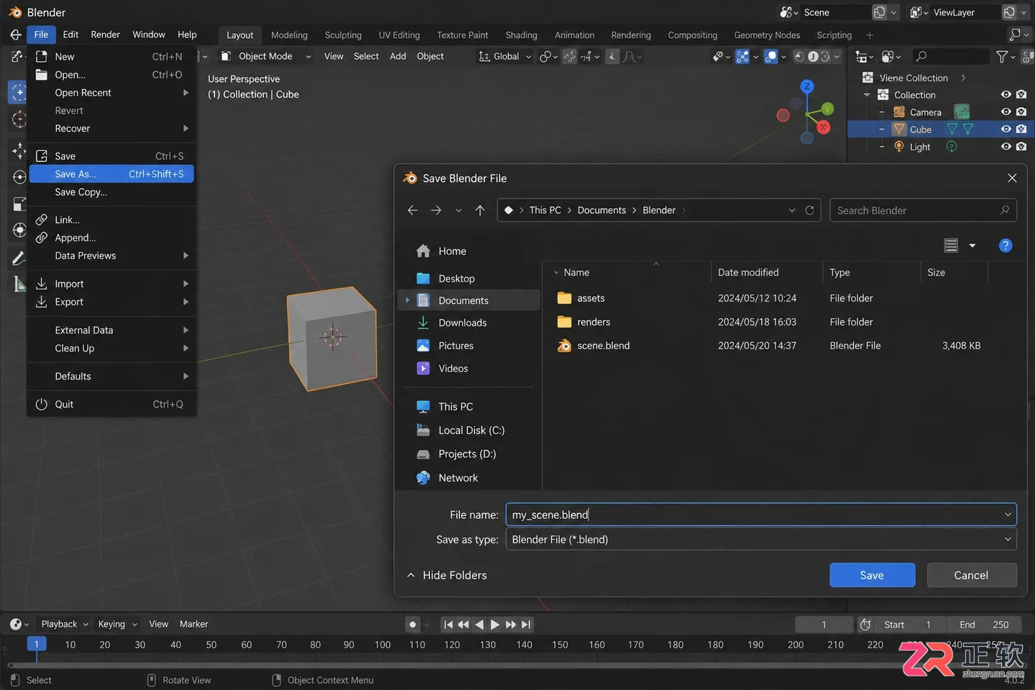
Task: Open the Export submenu
Action: click(x=111, y=302)
